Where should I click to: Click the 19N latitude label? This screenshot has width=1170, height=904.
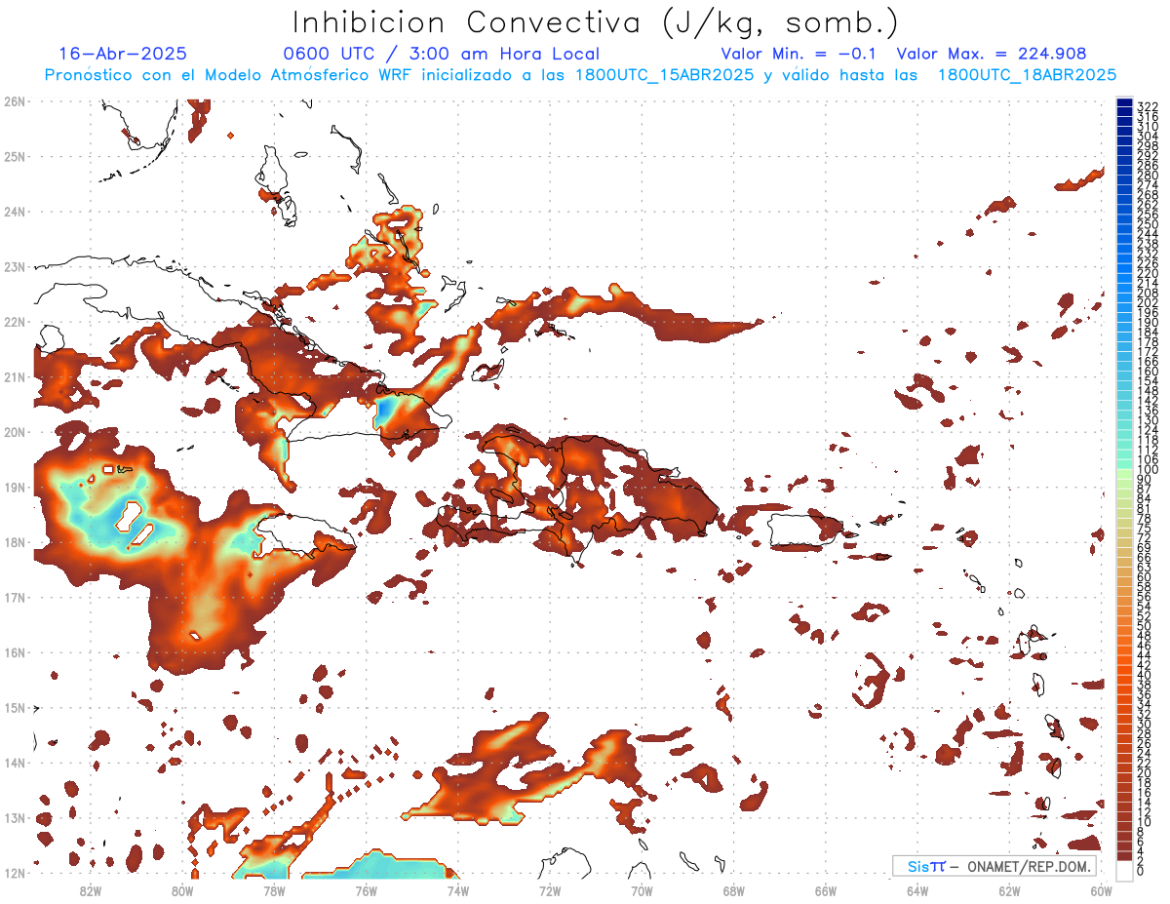[14, 487]
